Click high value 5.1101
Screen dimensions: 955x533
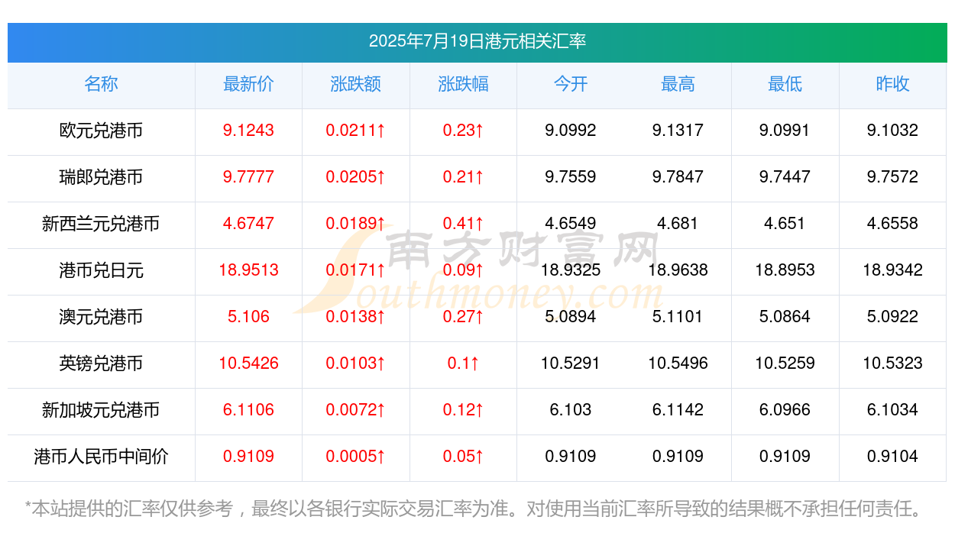[x=678, y=317]
